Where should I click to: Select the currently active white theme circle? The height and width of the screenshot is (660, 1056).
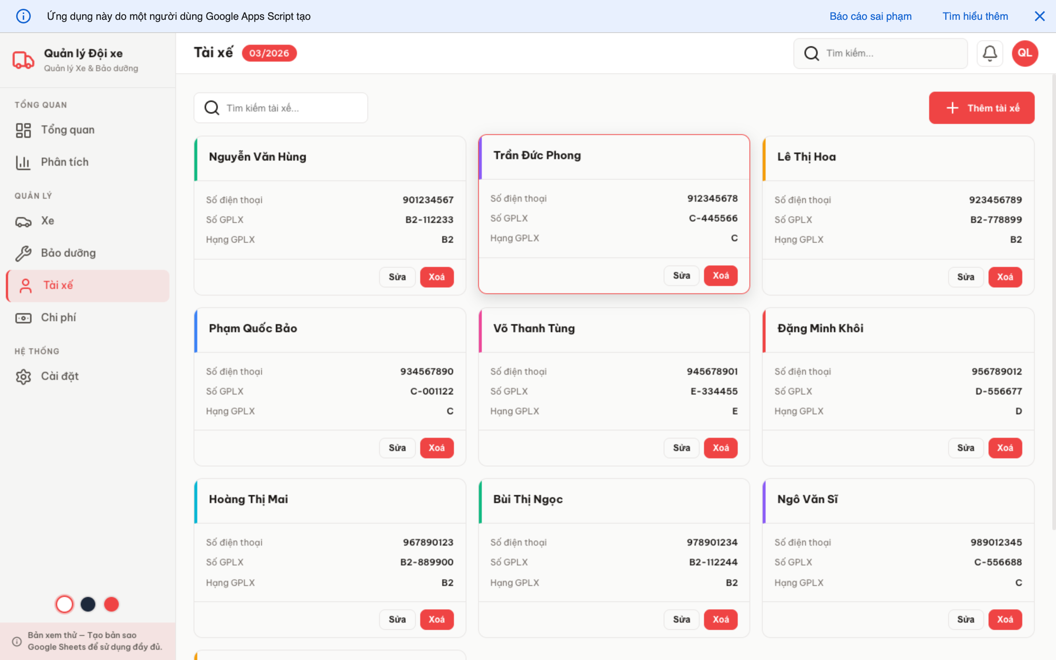click(65, 604)
